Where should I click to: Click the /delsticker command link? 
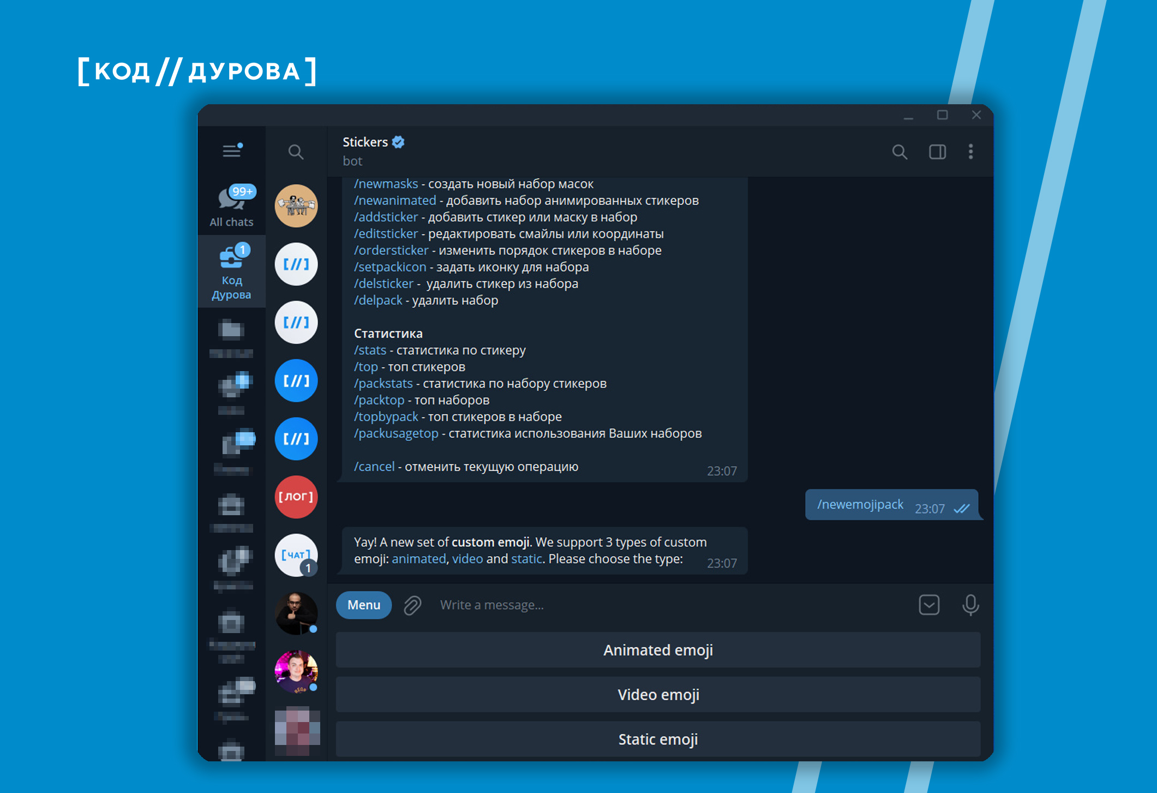(383, 284)
